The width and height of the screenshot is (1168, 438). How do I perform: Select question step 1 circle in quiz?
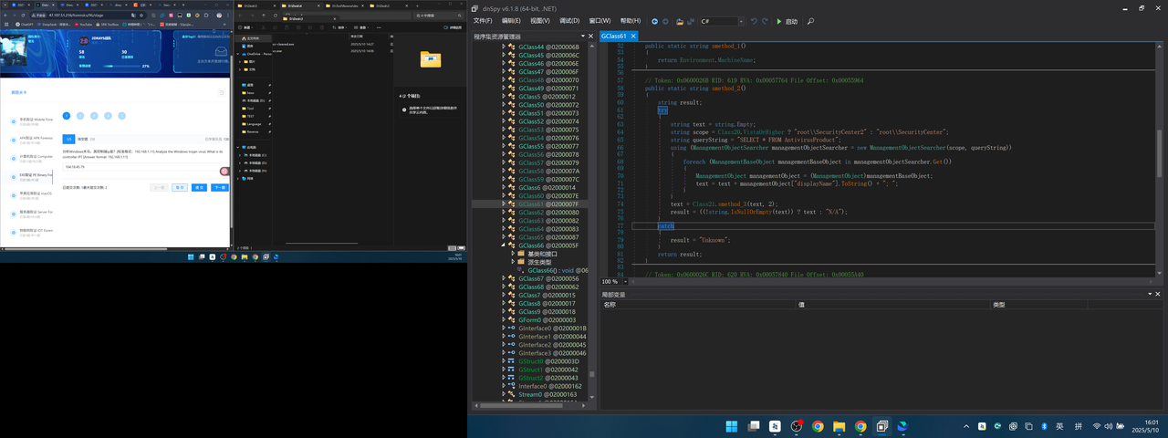[67, 116]
